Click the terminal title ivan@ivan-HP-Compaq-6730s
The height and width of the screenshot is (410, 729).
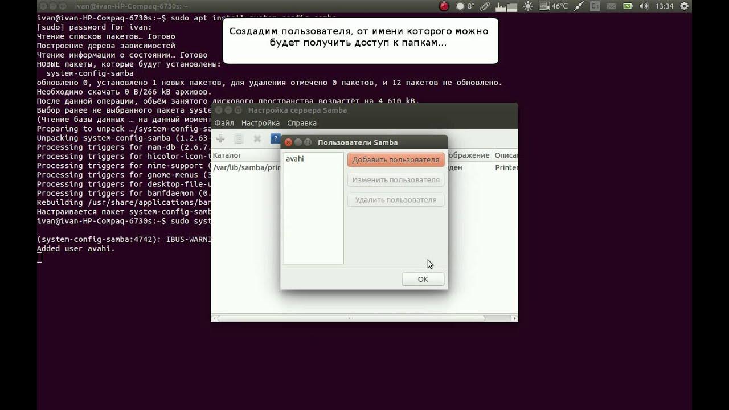132,6
